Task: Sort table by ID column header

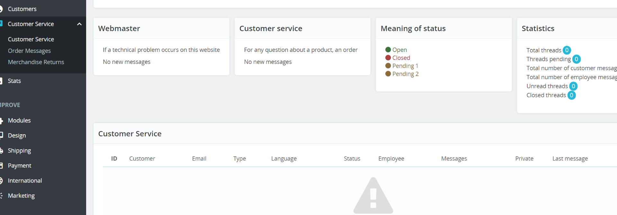Action: pyautogui.click(x=114, y=159)
